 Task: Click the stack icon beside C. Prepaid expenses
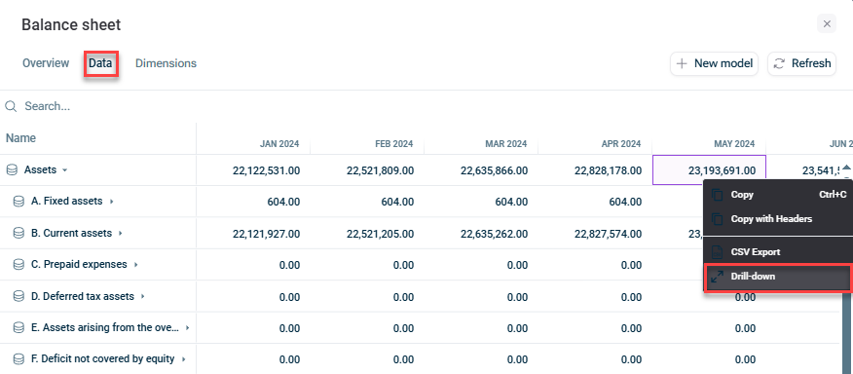(x=19, y=265)
